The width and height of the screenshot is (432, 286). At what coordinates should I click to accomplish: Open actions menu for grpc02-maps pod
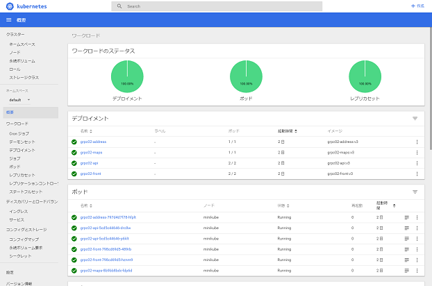(x=417, y=271)
